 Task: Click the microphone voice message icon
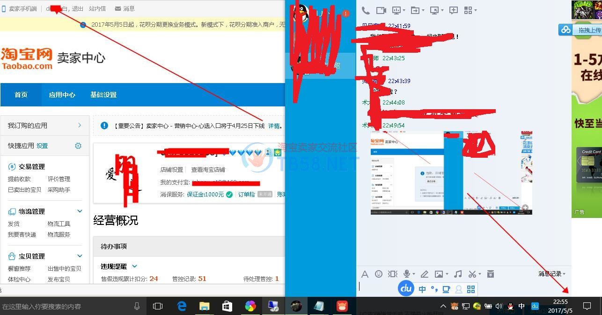click(407, 274)
